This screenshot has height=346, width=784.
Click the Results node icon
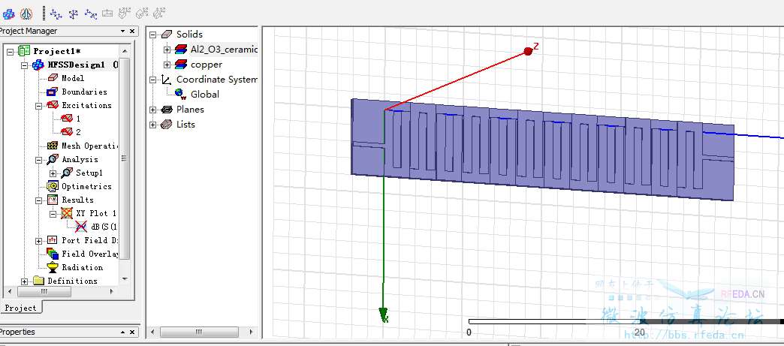click(x=53, y=200)
